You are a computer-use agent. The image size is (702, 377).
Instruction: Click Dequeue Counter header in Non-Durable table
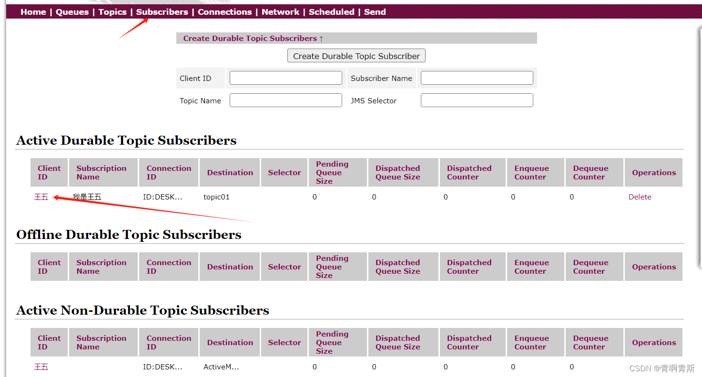[x=594, y=342]
